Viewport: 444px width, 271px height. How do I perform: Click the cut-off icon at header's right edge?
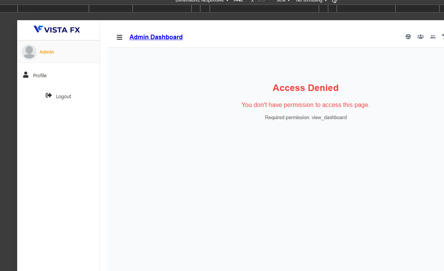(442, 37)
